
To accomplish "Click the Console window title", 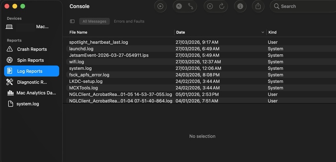I will tap(79, 6).
